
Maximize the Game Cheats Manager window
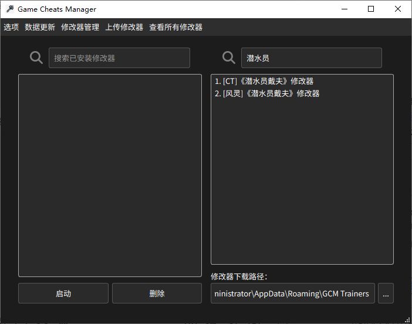coord(371,9)
